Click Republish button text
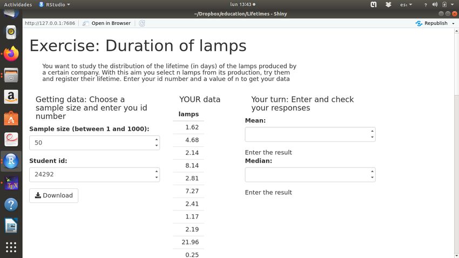459x258 pixels. point(436,23)
